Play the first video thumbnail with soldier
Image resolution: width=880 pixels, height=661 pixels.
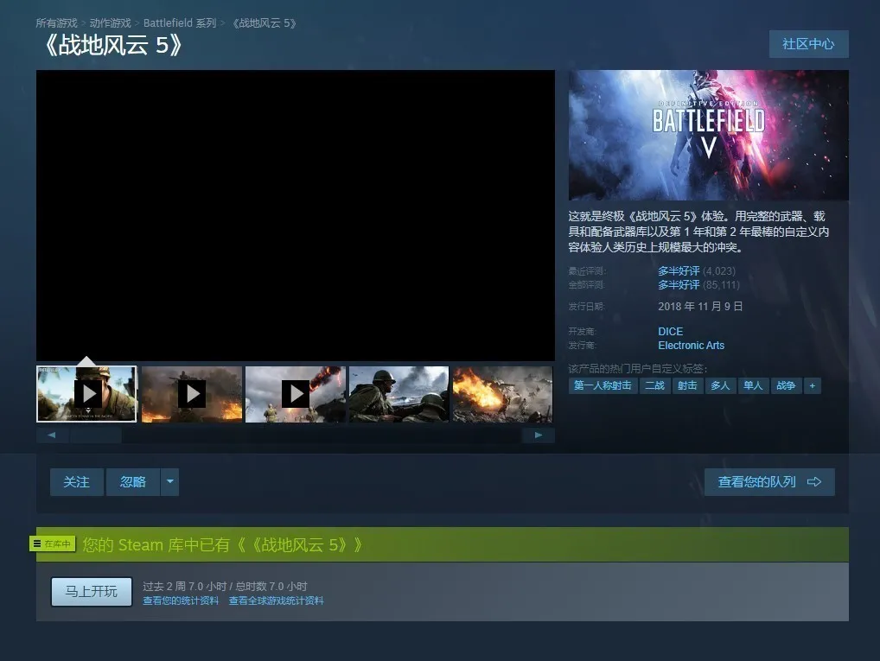click(86, 394)
